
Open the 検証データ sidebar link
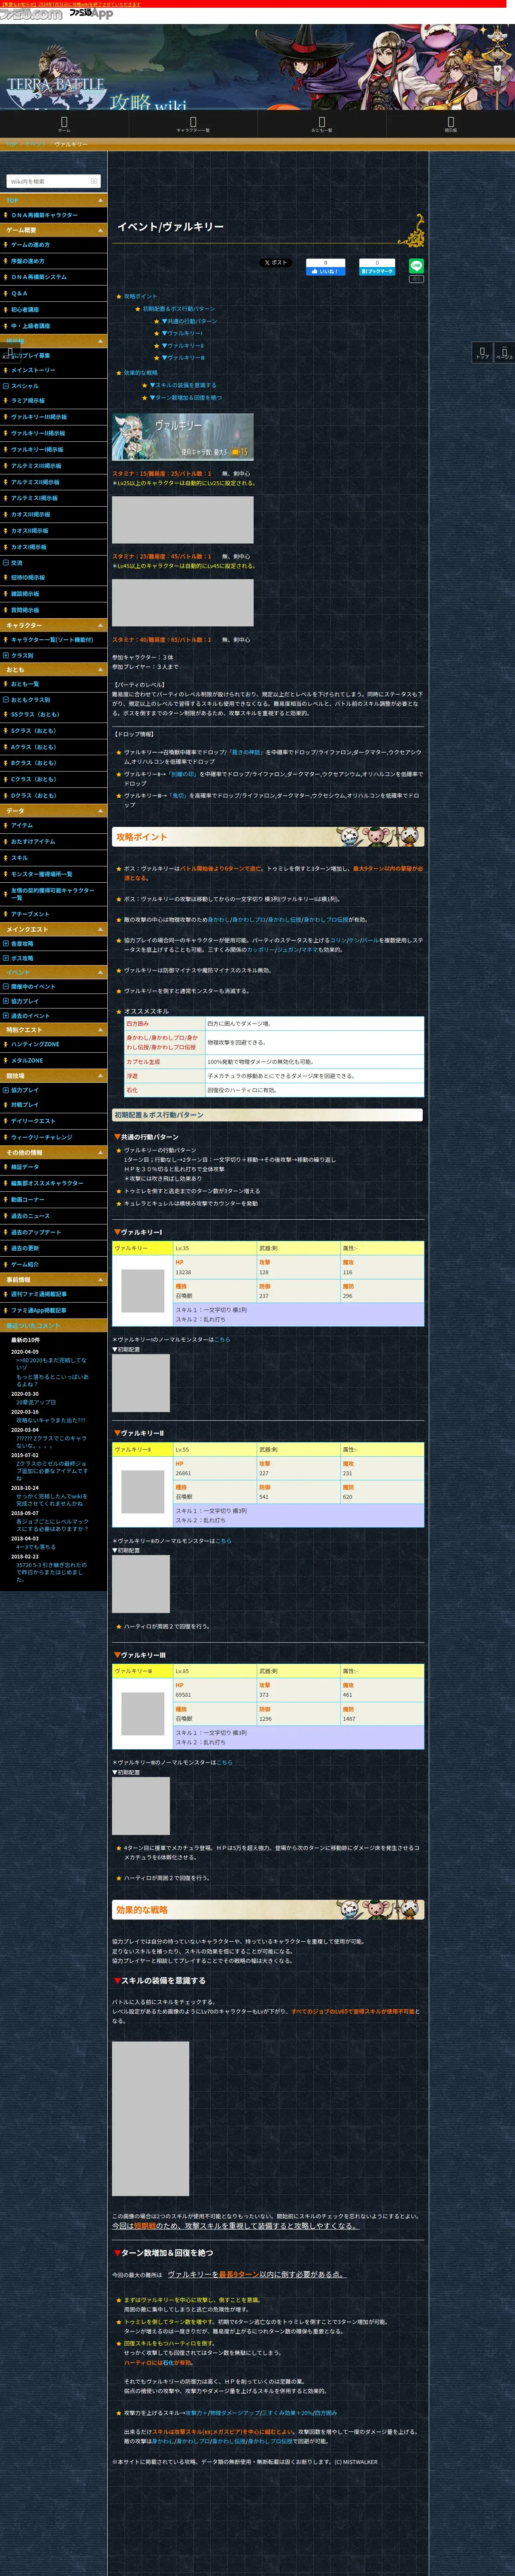click(25, 1167)
